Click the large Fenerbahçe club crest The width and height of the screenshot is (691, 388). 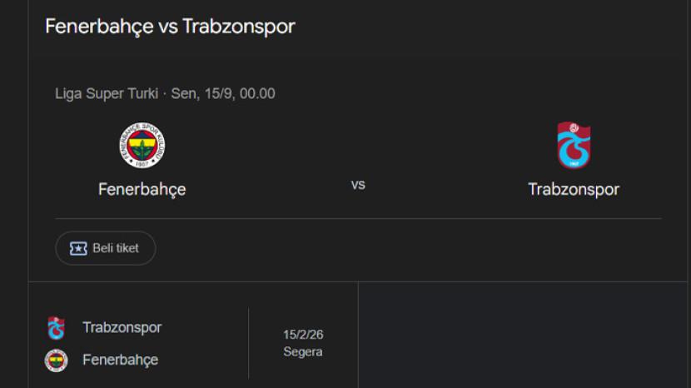pyautogui.click(x=142, y=146)
